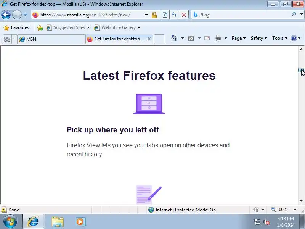Click Firefox View description paragraph text

148,150
